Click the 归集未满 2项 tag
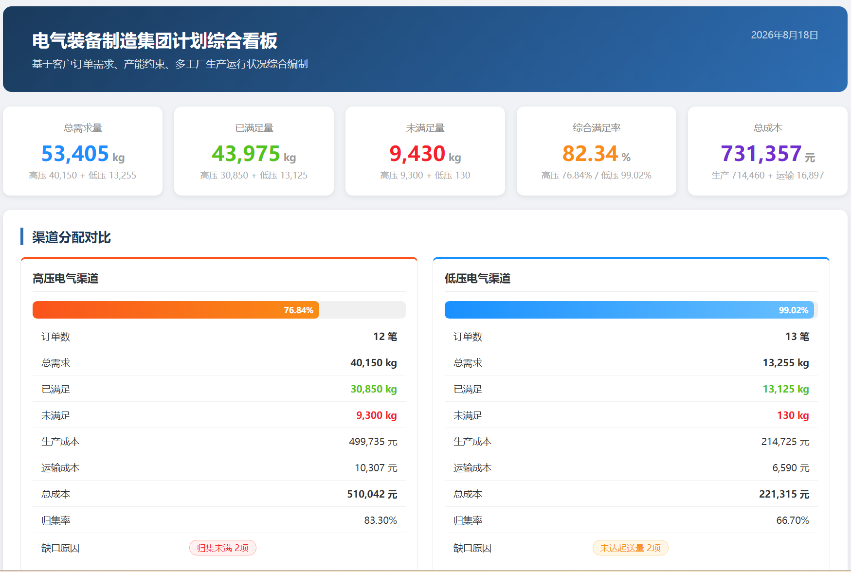The image size is (851, 572). coord(223,548)
